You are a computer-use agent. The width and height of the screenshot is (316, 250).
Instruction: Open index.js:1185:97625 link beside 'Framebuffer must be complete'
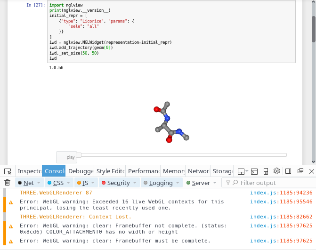point(281,241)
